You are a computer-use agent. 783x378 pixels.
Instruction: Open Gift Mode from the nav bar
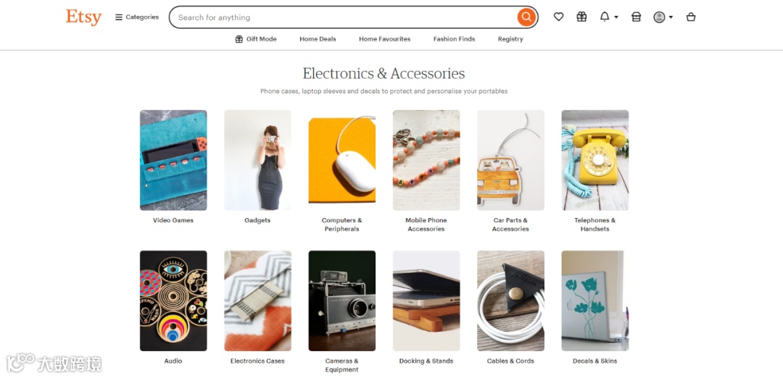coord(256,39)
